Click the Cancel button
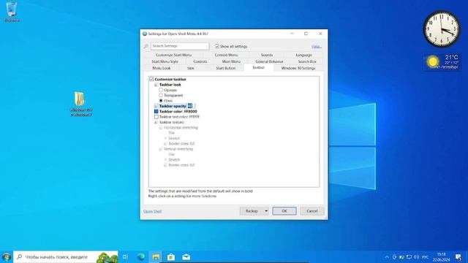The height and width of the screenshot is (263, 468). (x=312, y=211)
